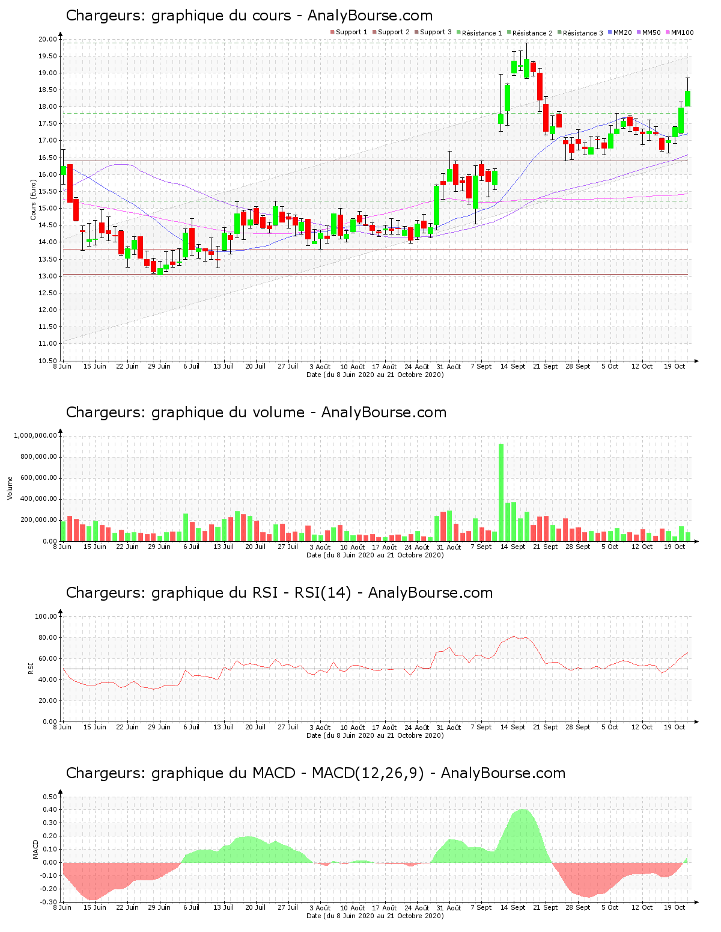Click the 100.00 value on RSI axis

tap(46, 616)
